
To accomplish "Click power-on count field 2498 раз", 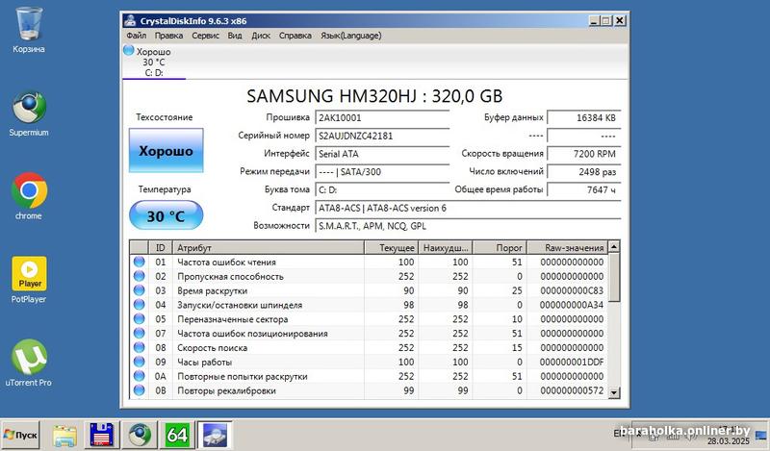I will point(584,172).
